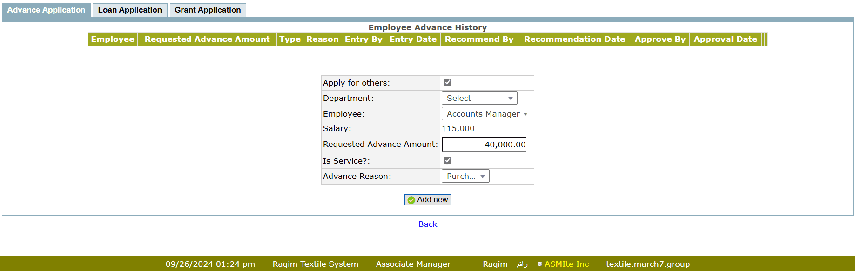Click the ASMIte Inc footer bullet icon
Screen dimensions: 855x271
click(x=539, y=264)
